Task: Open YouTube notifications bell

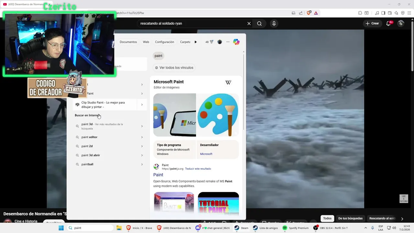Action: (389, 23)
